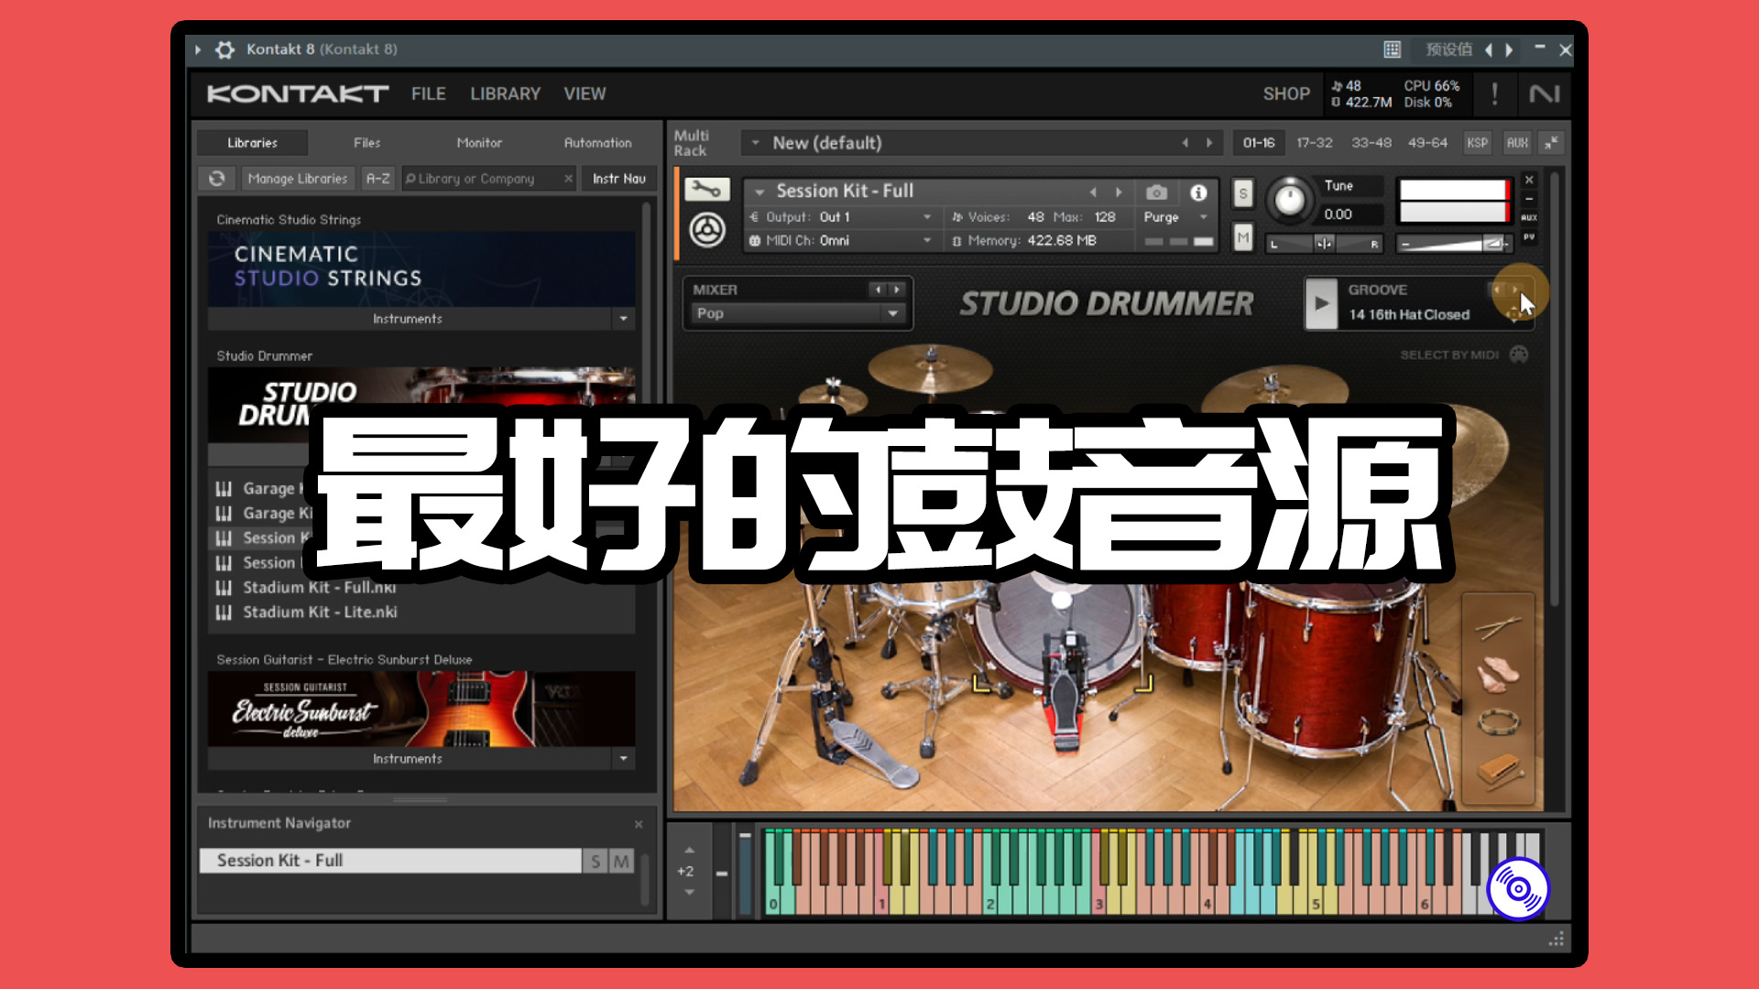Go to previous multi in New (default) bar
The image size is (1759, 989).
[1185, 143]
